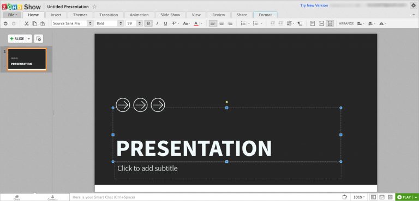The height and width of the screenshot is (201, 419).
Task: Star the Untitled Presentation as favorite
Action: click(x=94, y=7)
